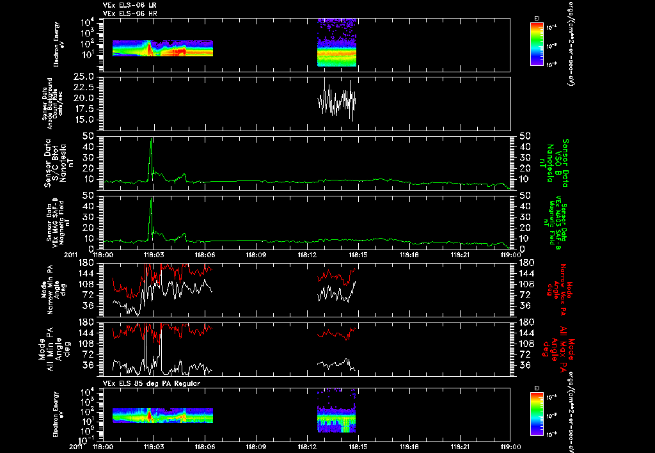This screenshot has width=655, height=453.
Task: Select the 'VEx ELS 85 deg PA Regular' heading
Action: coord(152,383)
